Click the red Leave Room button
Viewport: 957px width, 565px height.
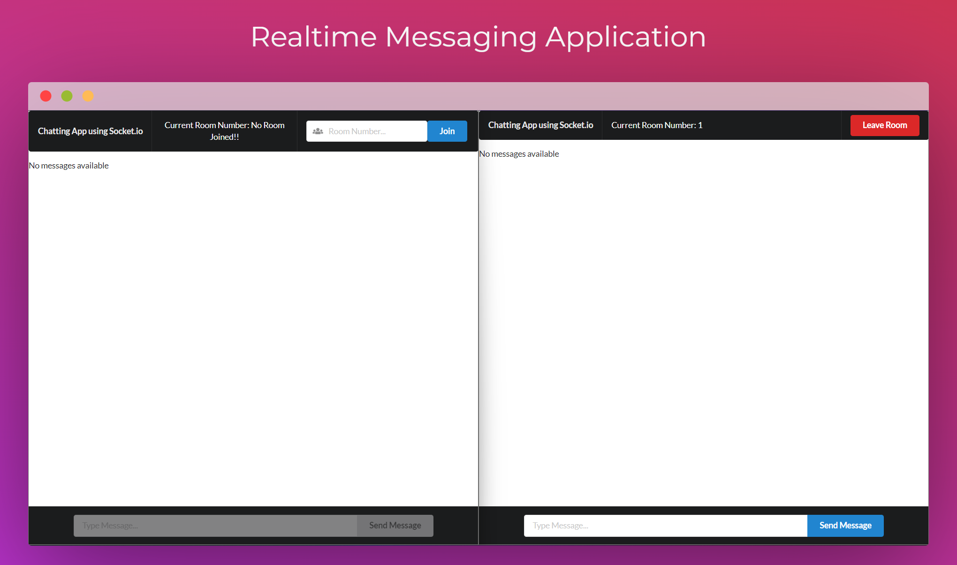coord(884,125)
